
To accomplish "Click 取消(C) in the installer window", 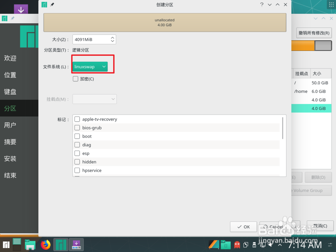I will [320, 226].
